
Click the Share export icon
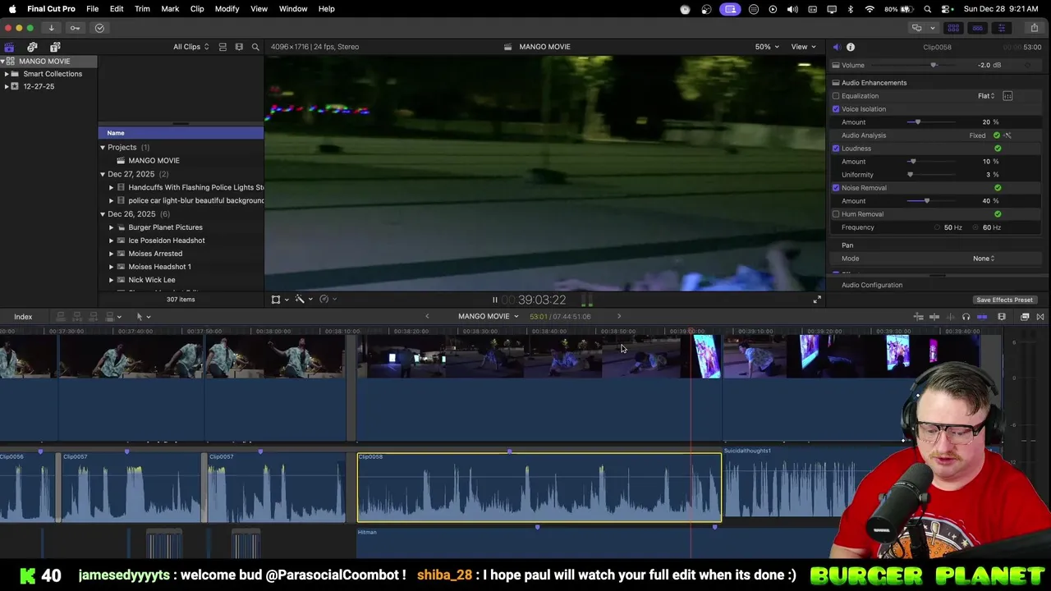tap(1034, 28)
